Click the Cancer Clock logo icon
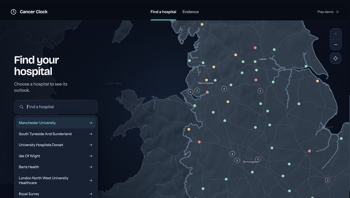 pyautogui.click(x=13, y=12)
